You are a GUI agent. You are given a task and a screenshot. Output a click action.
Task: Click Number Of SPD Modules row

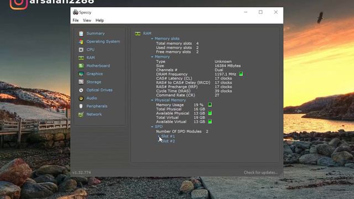182,132
